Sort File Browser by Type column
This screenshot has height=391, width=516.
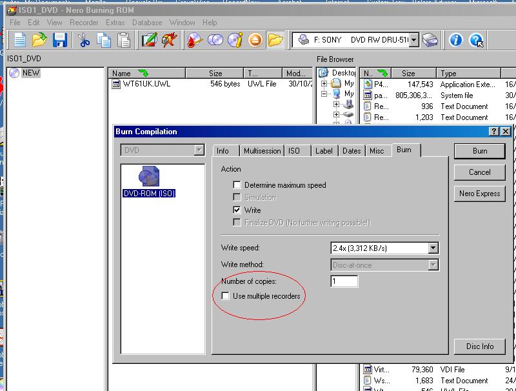pyautogui.click(x=469, y=73)
